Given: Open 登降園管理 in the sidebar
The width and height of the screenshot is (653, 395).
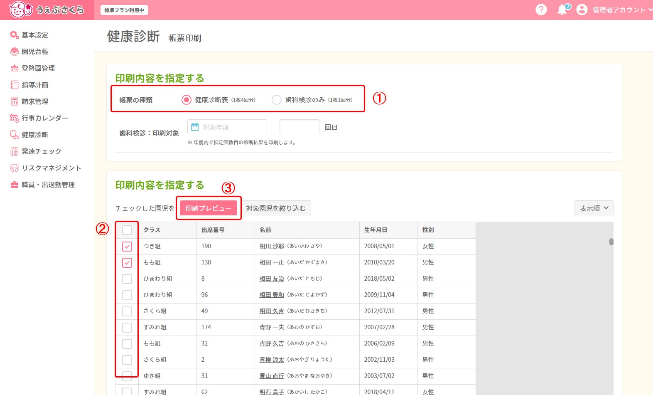Looking at the screenshot, I should pos(38,68).
